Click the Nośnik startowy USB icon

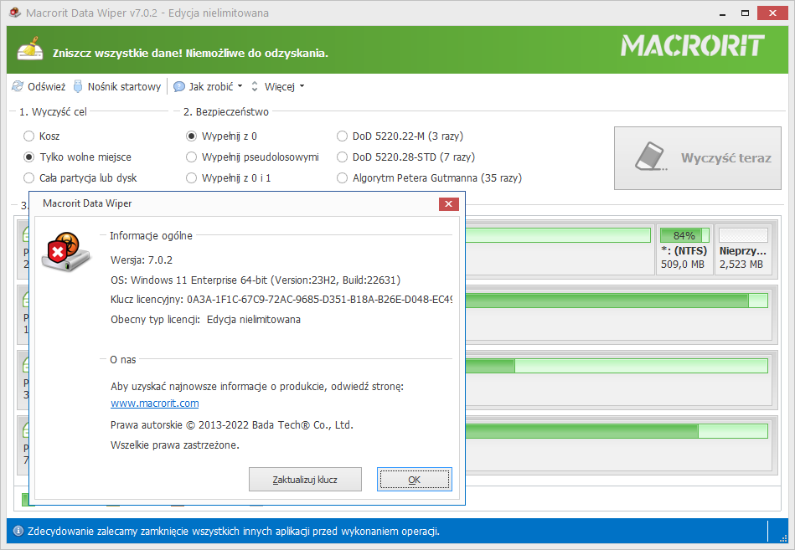[78, 86]
